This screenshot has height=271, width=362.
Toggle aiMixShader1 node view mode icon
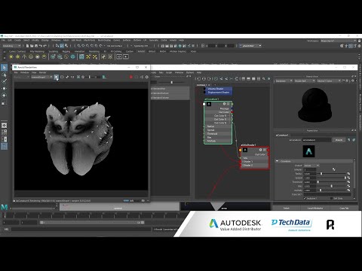[x=264, y=150]
